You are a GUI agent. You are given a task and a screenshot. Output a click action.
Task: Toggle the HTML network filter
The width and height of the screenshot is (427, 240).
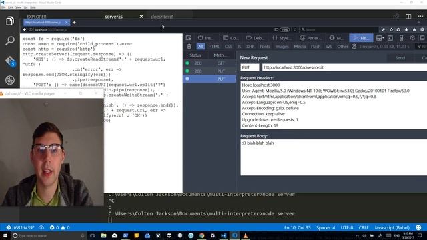point(213,47)
